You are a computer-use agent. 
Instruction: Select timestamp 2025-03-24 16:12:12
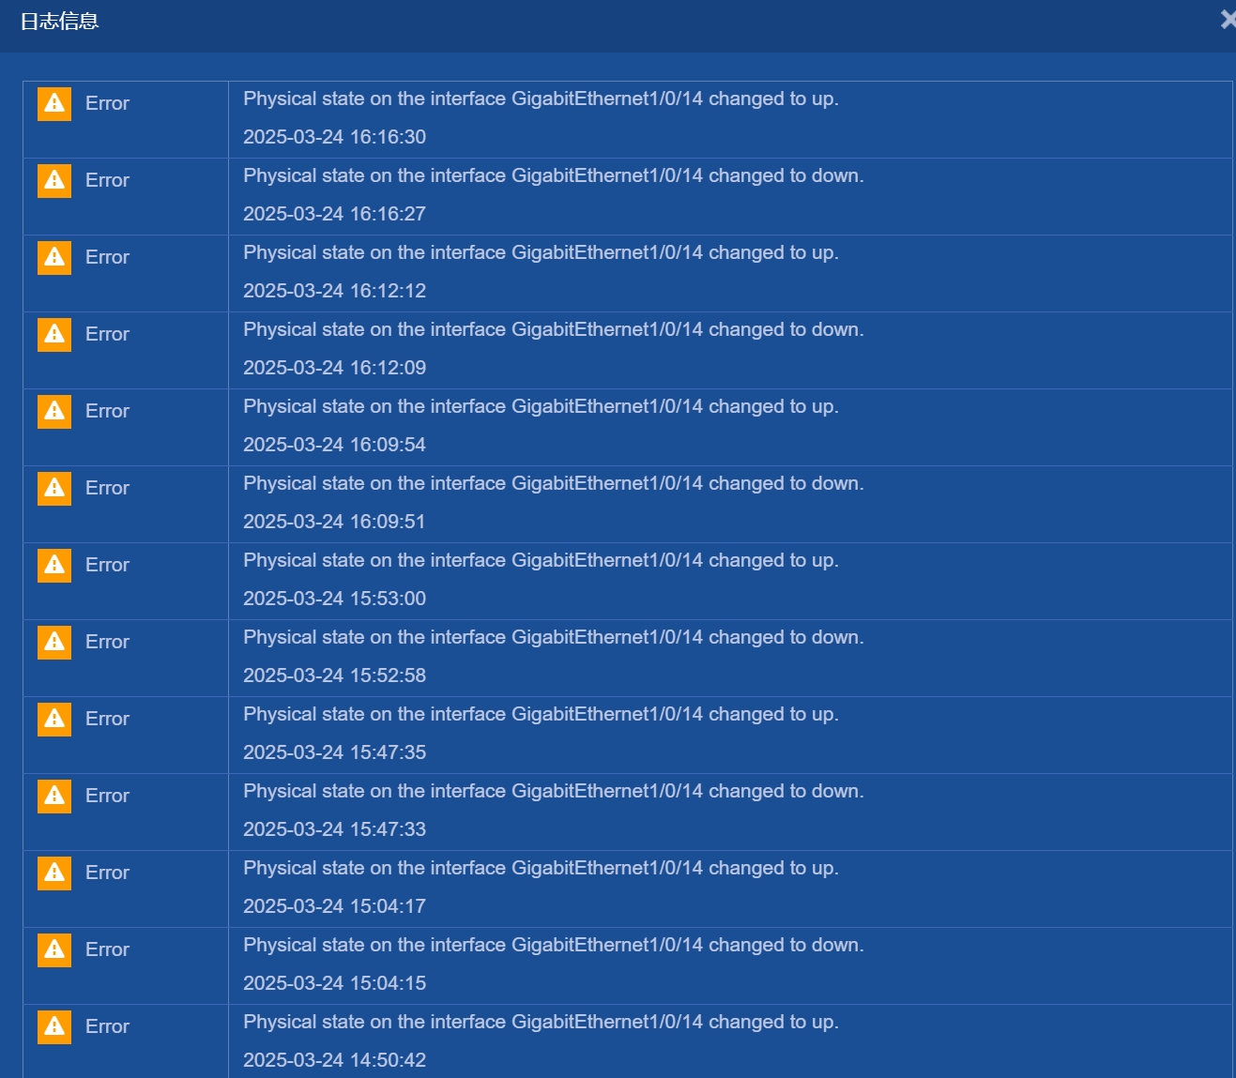tap(334, 291)
